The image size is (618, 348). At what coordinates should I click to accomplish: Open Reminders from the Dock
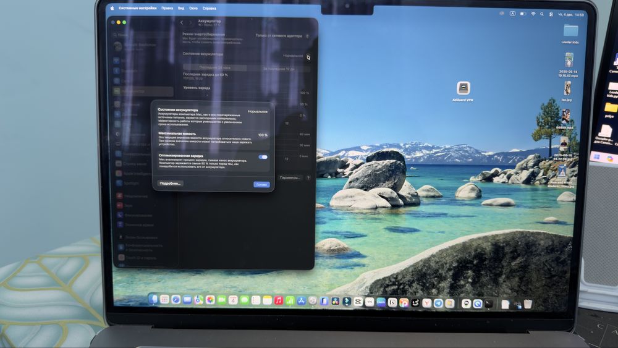(256, 300)
